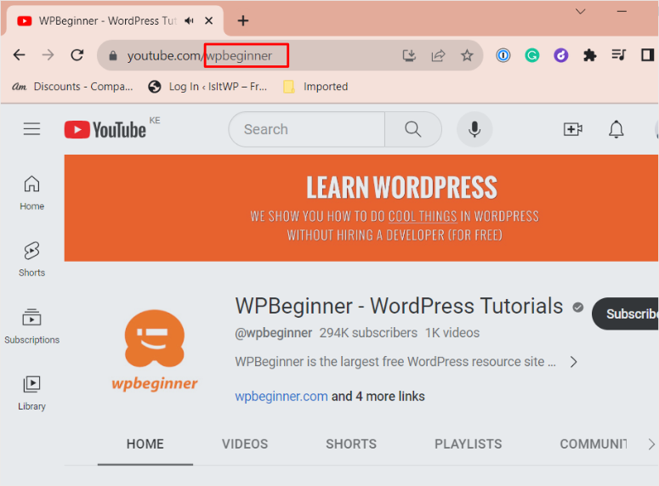
Task: Switch to the SHORTS tab
Action: [351, 444]
